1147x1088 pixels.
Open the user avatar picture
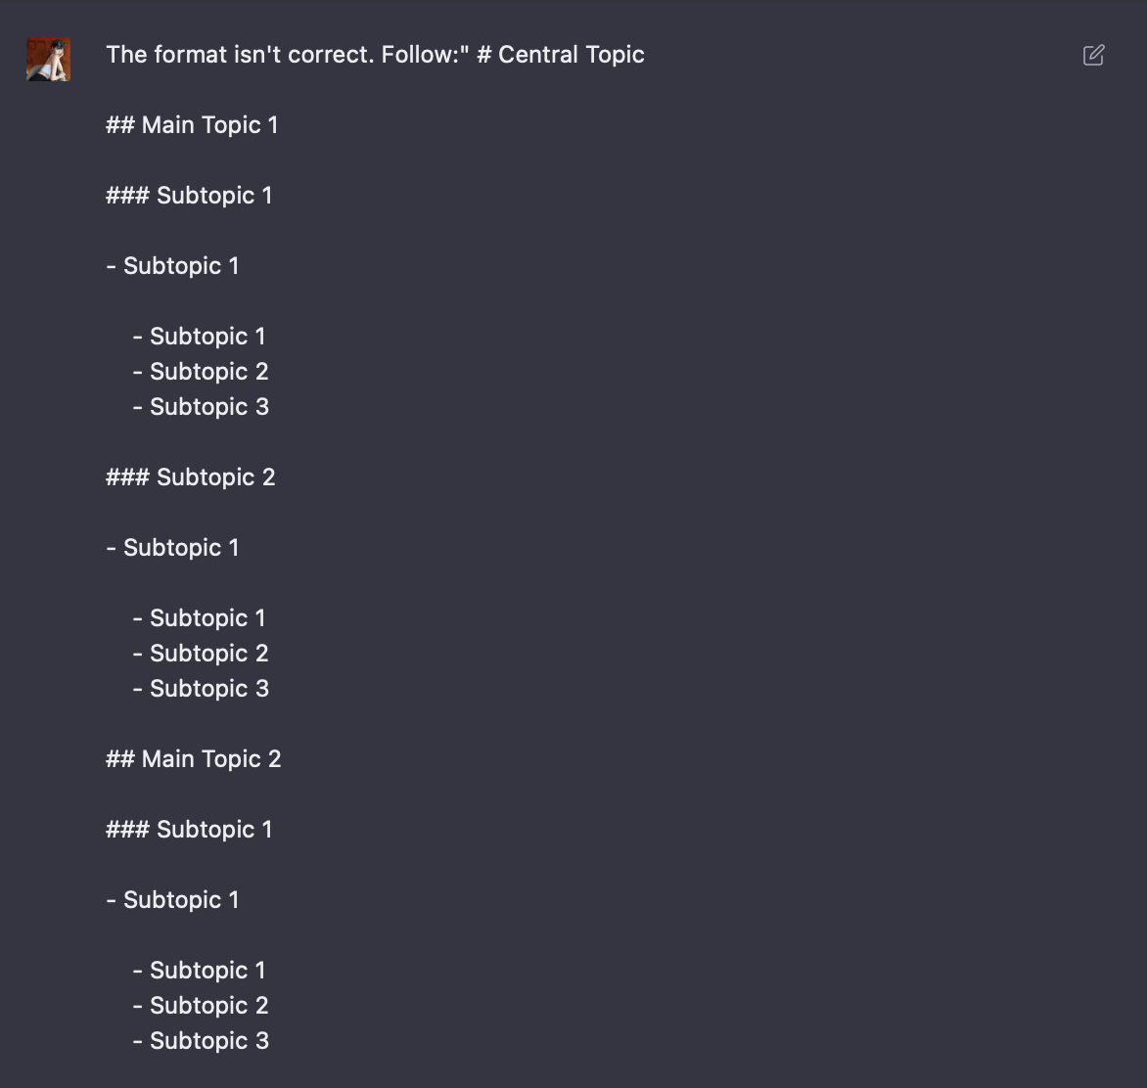(x=48, y=60)
